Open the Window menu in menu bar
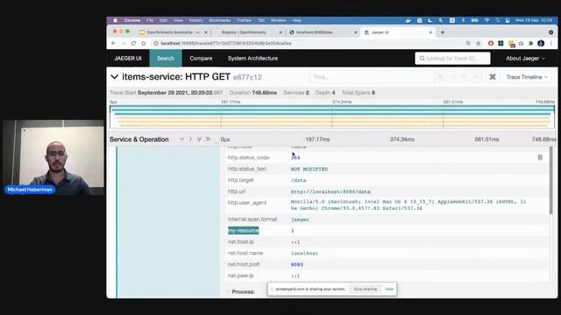The image size is (561, 315). [x=278, y=20]
